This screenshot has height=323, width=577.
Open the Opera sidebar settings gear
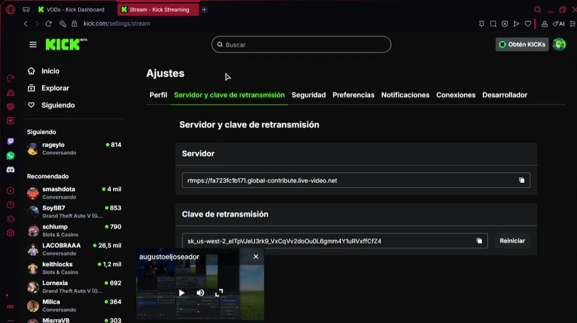coord(10,233)
